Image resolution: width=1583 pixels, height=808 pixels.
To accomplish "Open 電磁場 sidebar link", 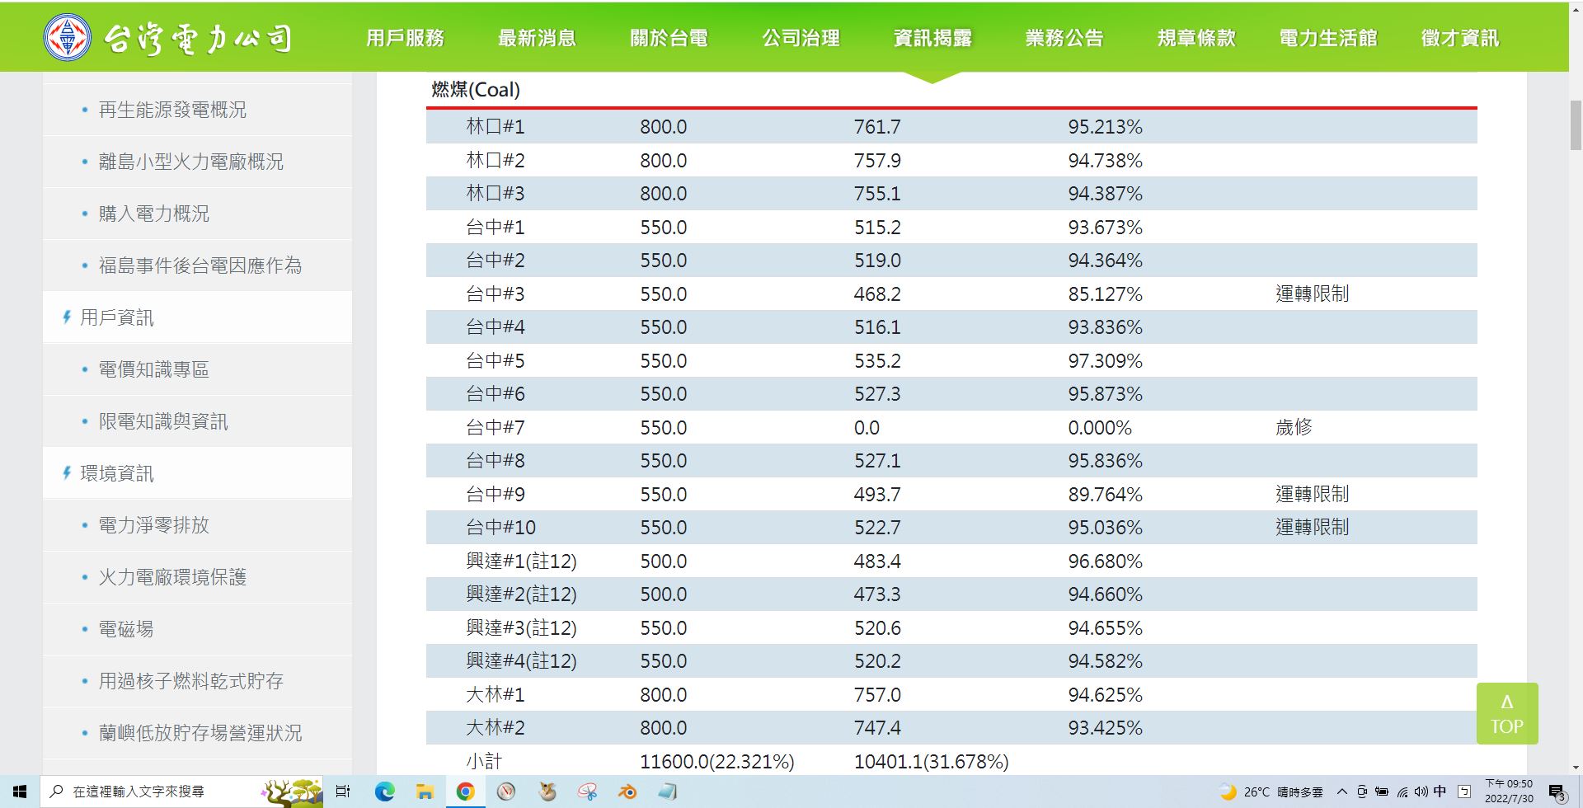I will [x=126, y=629].
